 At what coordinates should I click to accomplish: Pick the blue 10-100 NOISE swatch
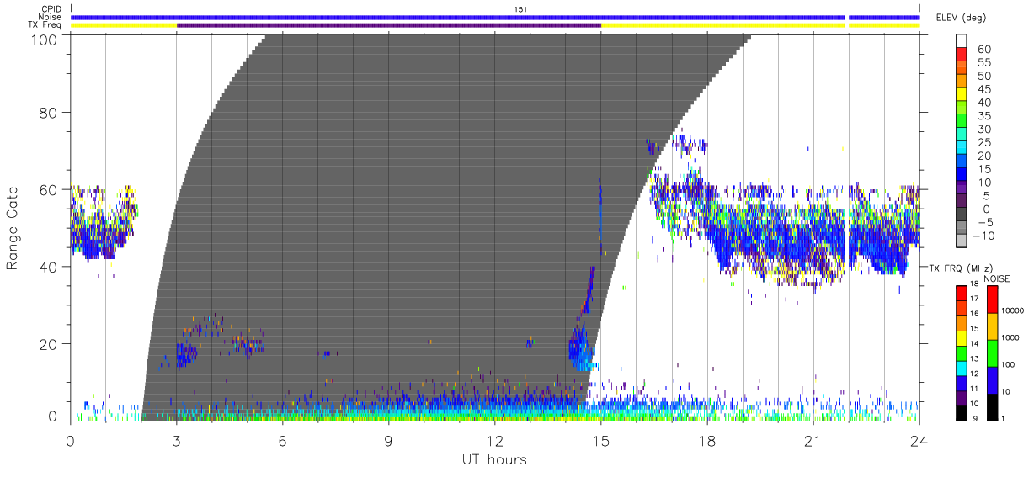(x=993, y=380)
